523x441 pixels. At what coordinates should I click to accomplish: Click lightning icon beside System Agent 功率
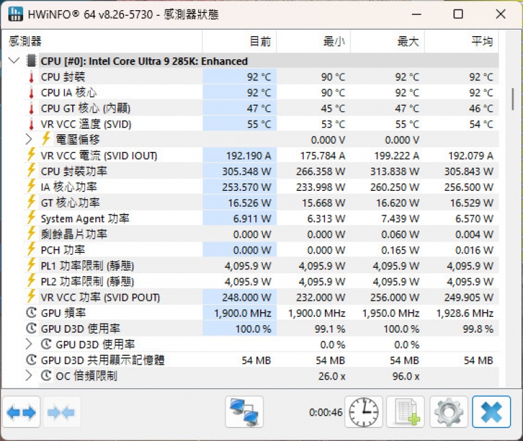tap(31, 217)
